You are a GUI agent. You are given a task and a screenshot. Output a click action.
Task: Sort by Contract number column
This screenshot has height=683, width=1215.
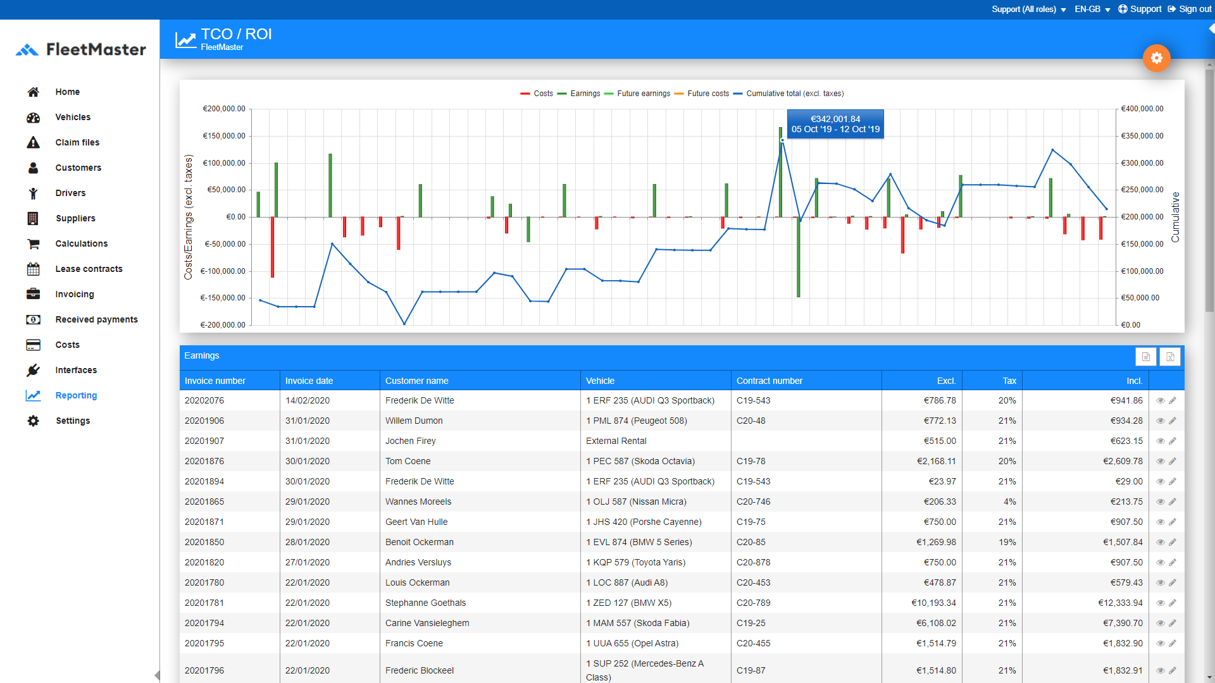pyautogui.click(x=806, y=381)
